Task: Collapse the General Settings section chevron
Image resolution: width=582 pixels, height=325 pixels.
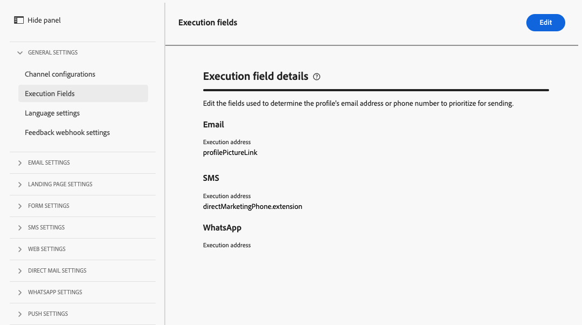Action: coord(20,53)
